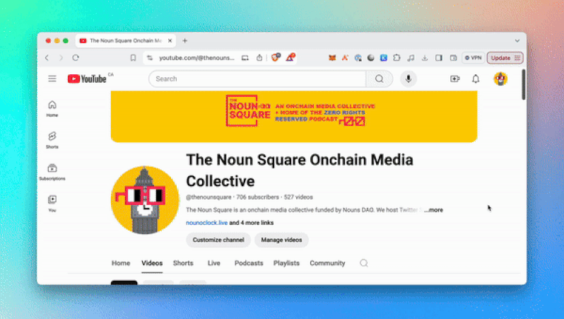
Task: Go to Shorts in the sidebar
Action: pyautogui.click(x=52, y=139)
